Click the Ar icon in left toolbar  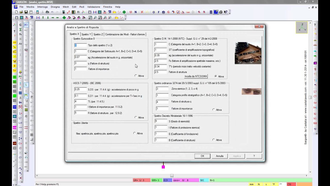[20, 44]
